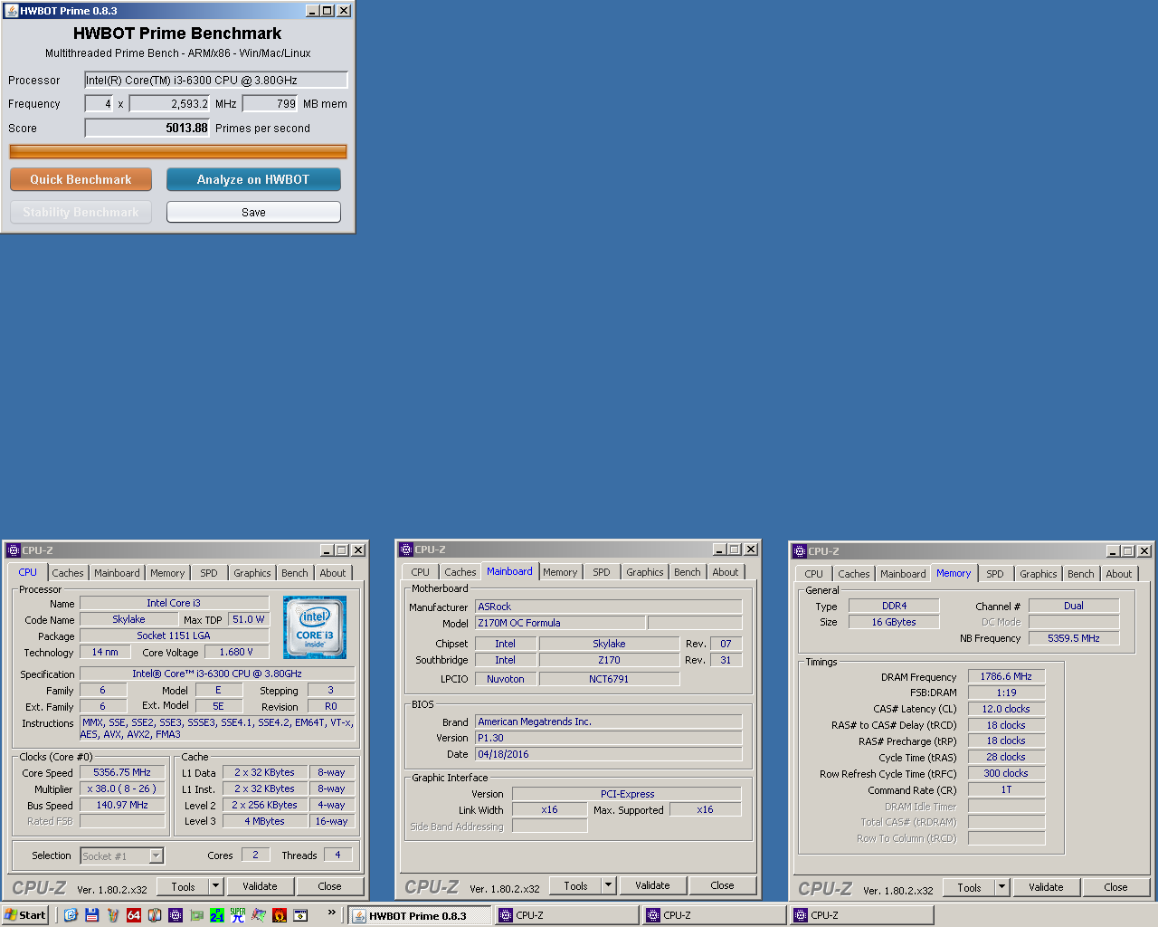
Task: Switch to CPU tab in Memory CPU-Z window
Action: pyautogui.click(x=813, y=574)
